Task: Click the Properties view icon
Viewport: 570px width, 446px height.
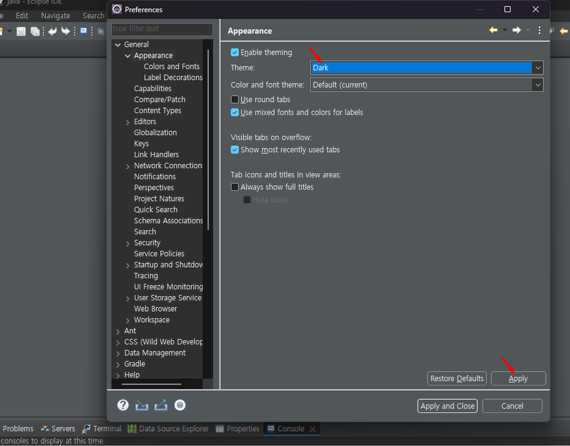Action: (x=220, y=429)
